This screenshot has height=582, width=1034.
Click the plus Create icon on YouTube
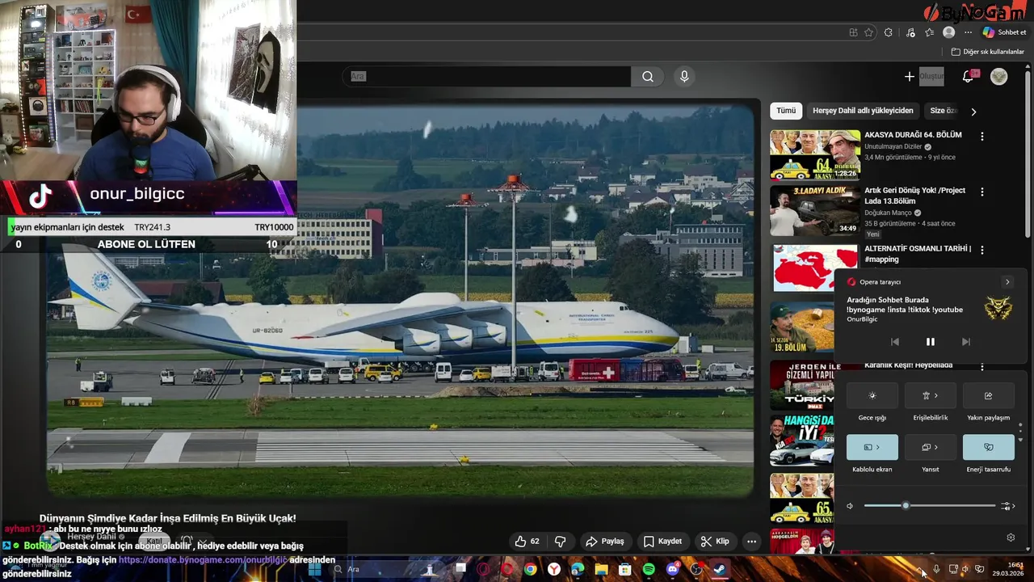910,76
